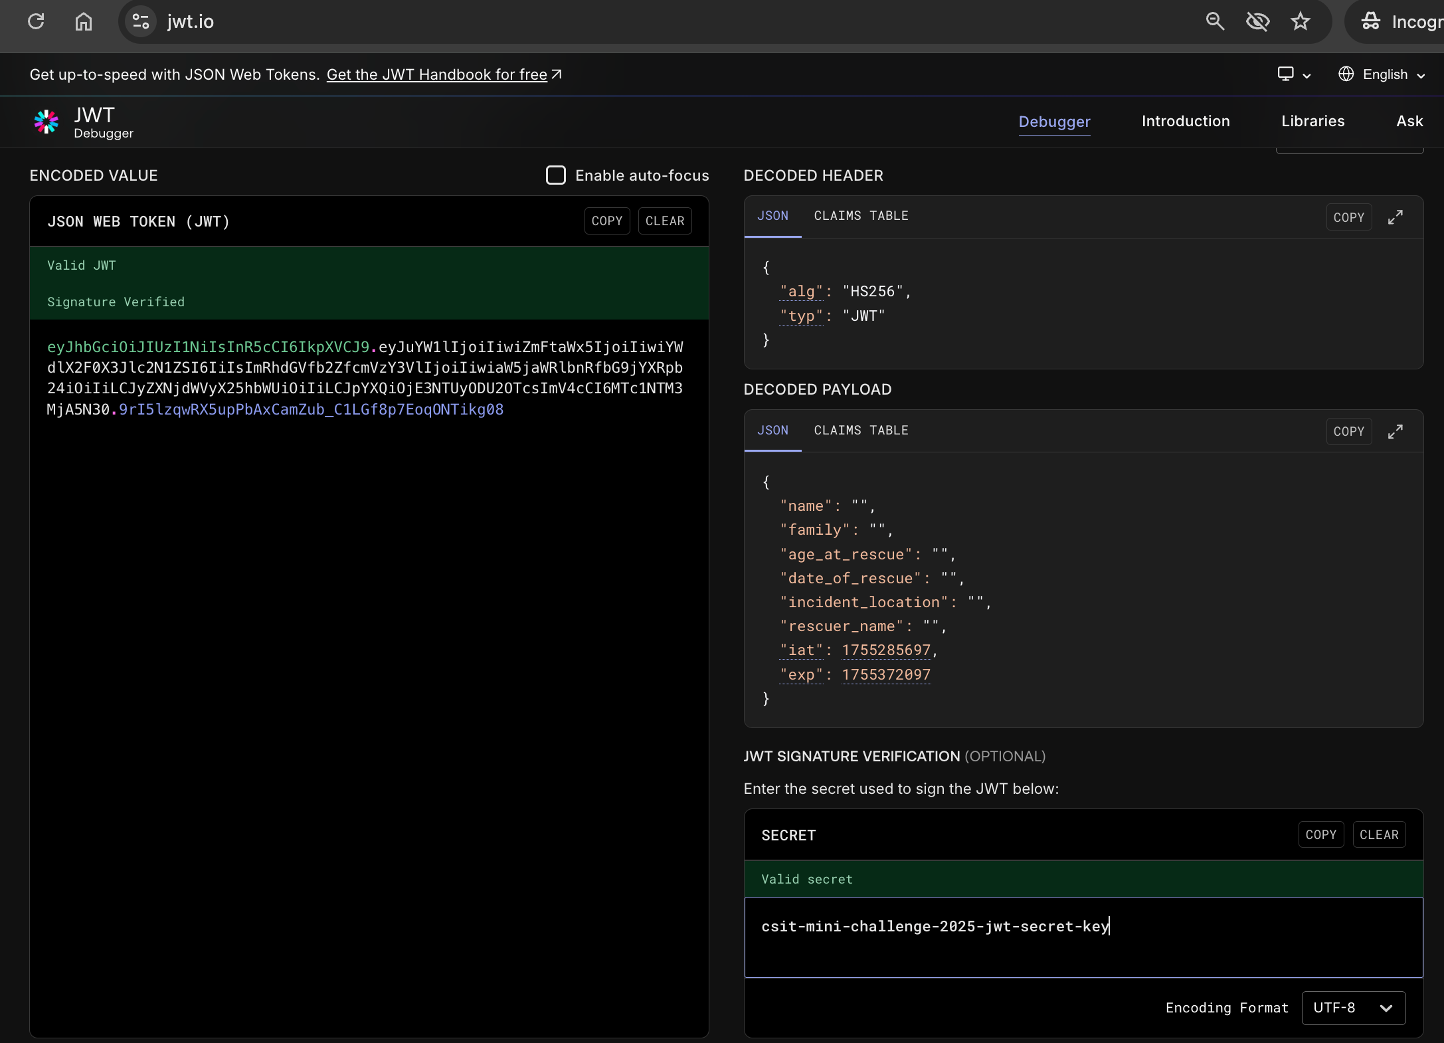Click the jwt.io address bar URL
1444x1043 pixels.
[x=190, y=21]
